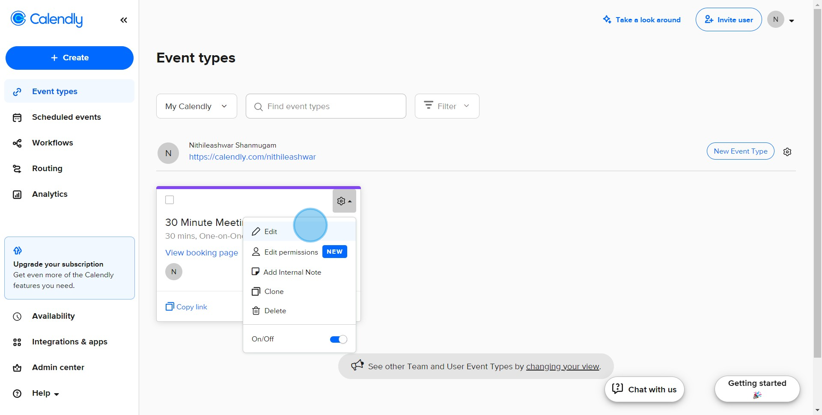Toggle the On/Off switch
Screen dimensions: 822x415
point(338,339)
